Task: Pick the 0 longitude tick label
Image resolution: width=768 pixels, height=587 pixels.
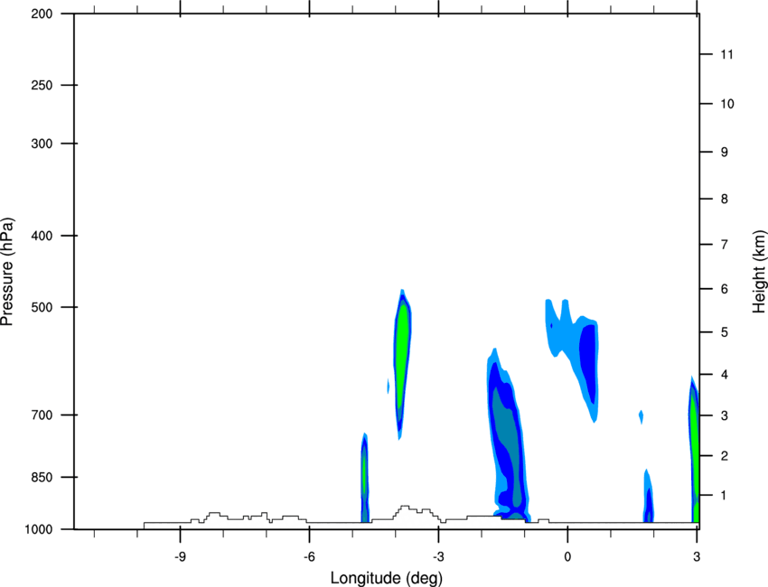Action: tap(567, 556)
